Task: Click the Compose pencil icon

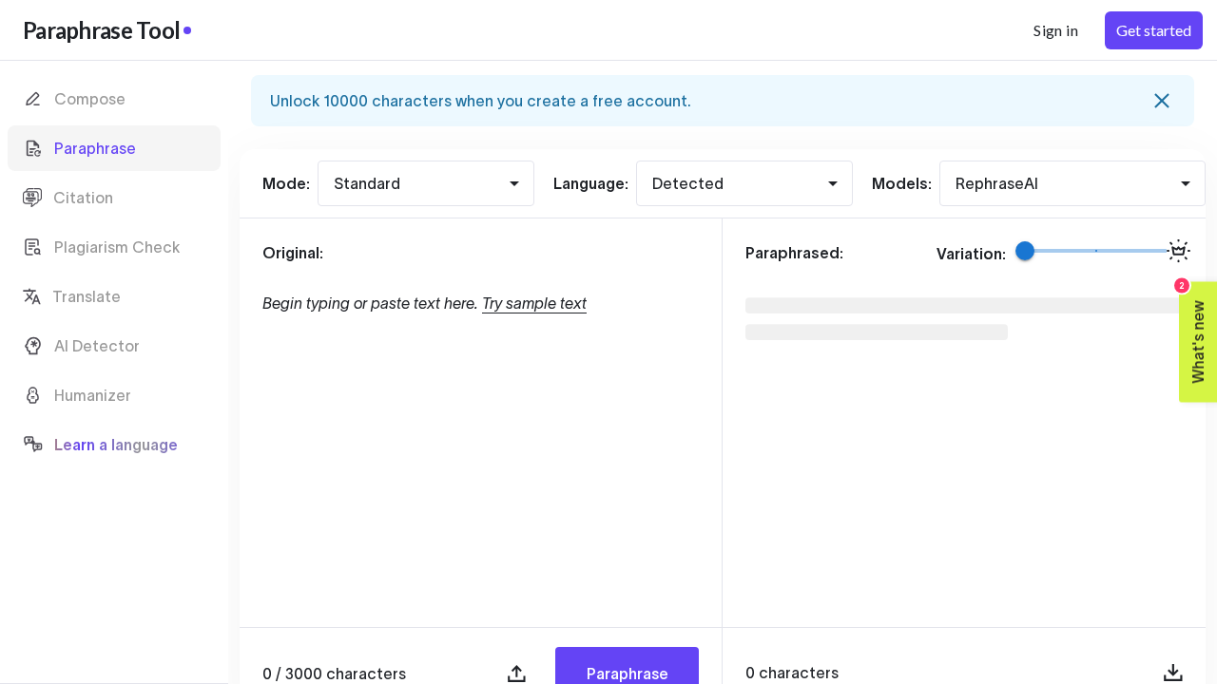Action: click(x=32, y=99)
